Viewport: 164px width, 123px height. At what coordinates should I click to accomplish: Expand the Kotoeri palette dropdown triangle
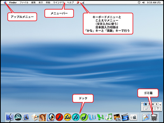[160, 105]
